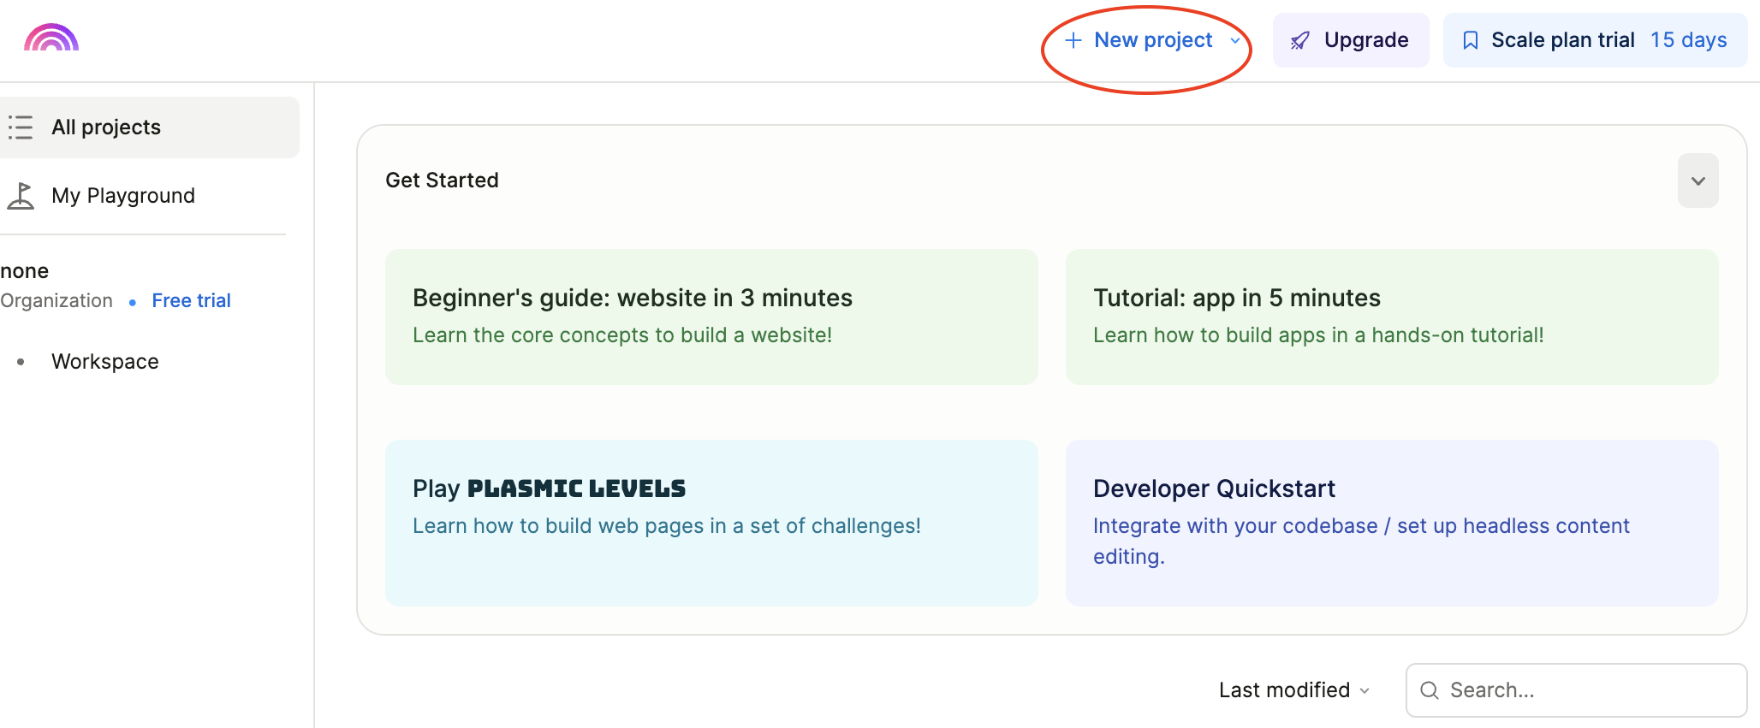Viewport: 1760px width, 728px height.
Task: Open Tutorial: app in 5 minutes card
Action: (x=1392, y=317)
